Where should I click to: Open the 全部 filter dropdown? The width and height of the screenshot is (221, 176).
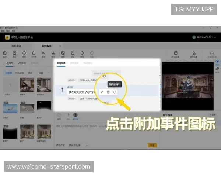(x=44, y=73)
